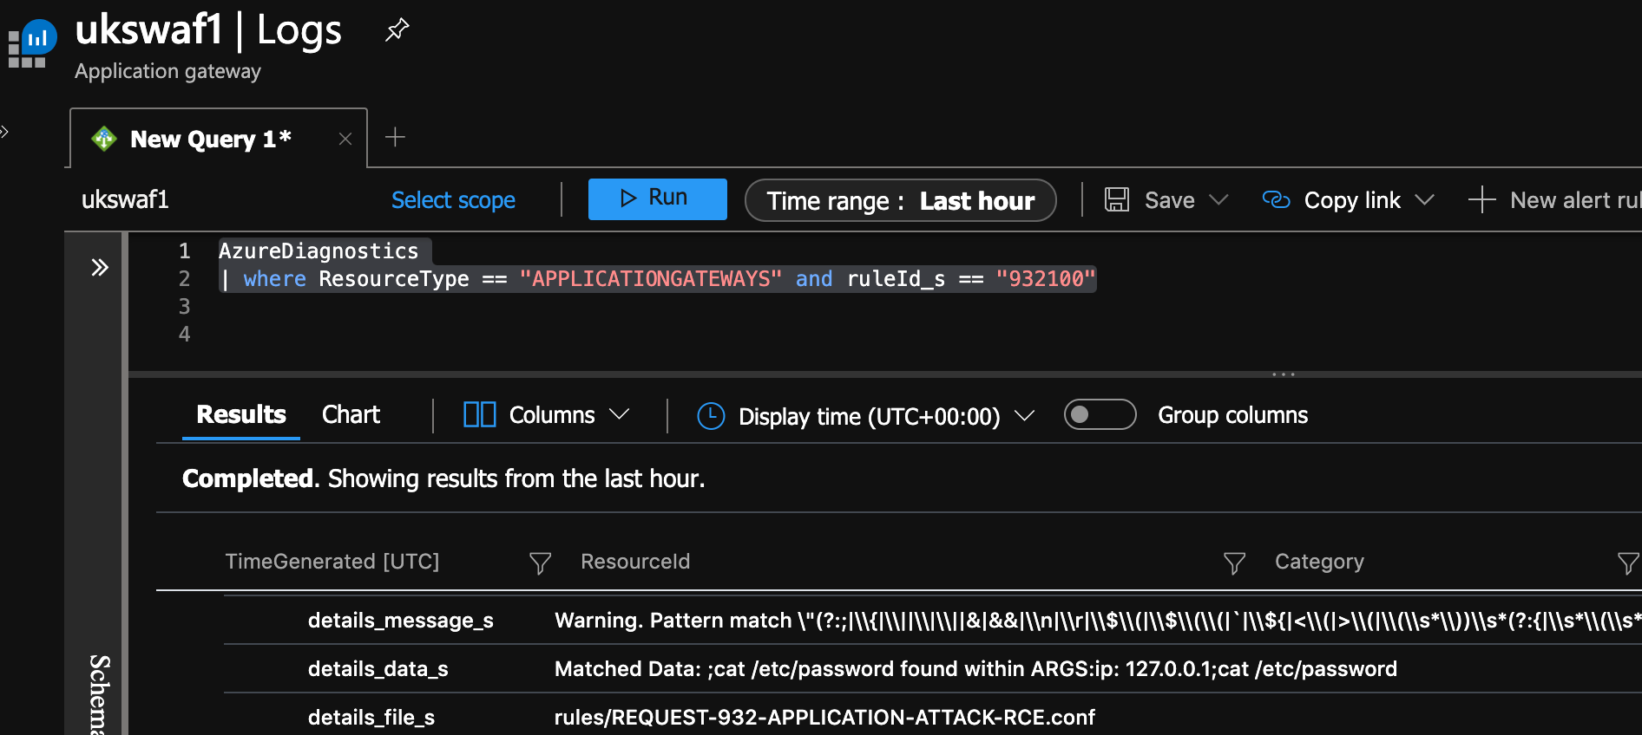Toggle the Group columns switch
This screenshot has width=1642, height=735.
(1100, 414)
